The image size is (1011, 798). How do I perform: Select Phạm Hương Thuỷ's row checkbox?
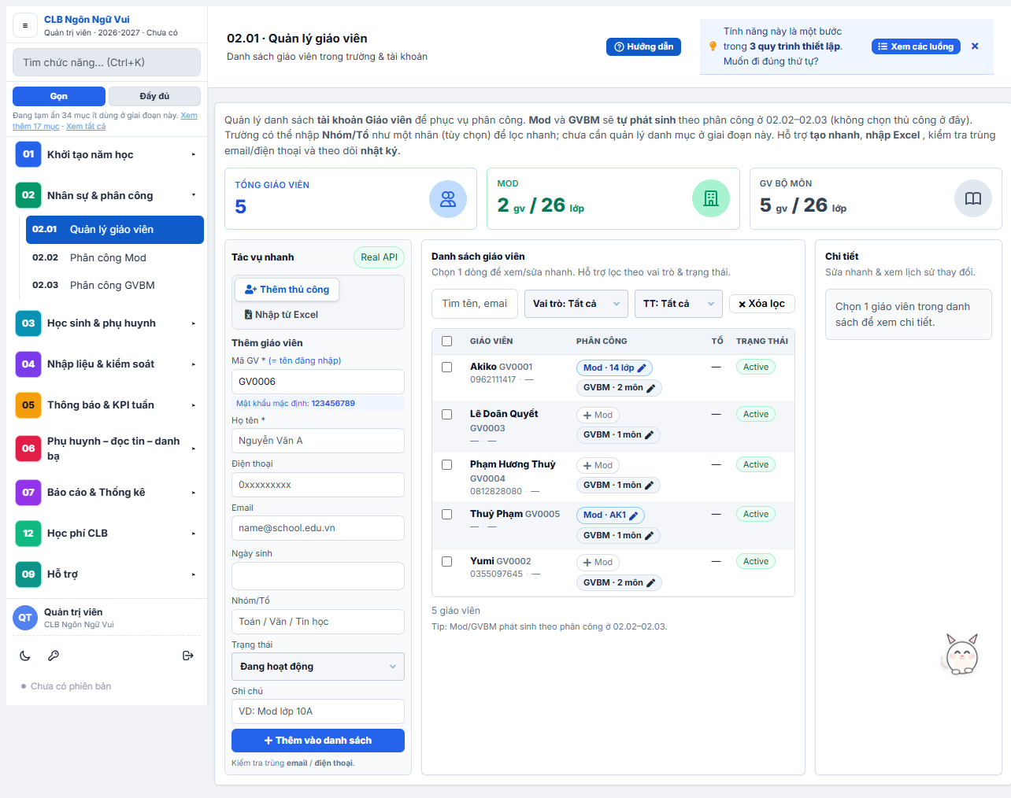coord(447,464)
